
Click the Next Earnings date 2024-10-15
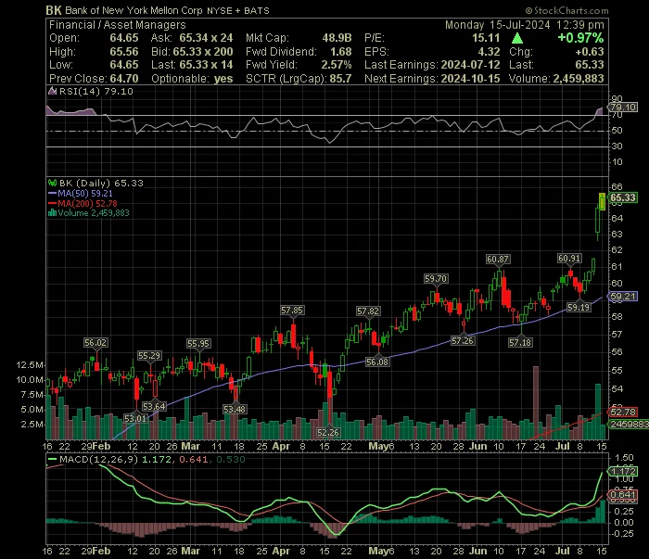pos(470,79)
